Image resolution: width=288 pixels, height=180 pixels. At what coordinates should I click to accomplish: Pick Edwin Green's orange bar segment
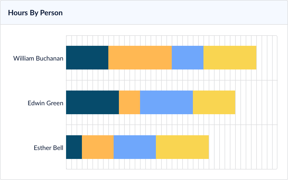click(129, 102)
